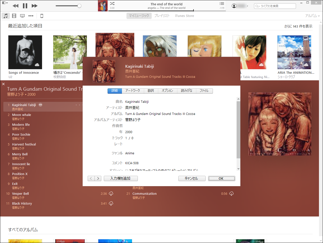
Task: Pause the playing track
Action: tap(25, 6)
